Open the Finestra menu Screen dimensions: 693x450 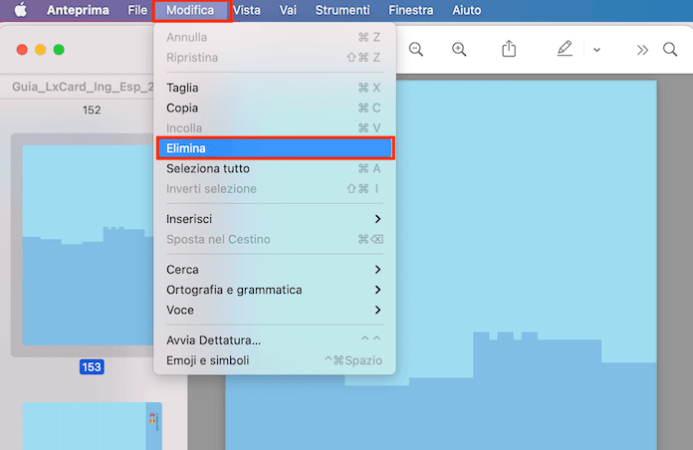(x=410, y=10)
